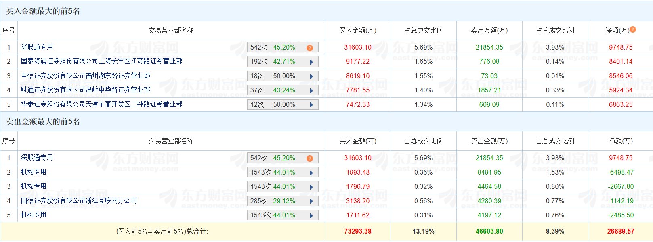This screenshot has width=653, height=242.
Task: Select the 财通证券温岭中华路证券营业部 name
Action: [85, 90]
